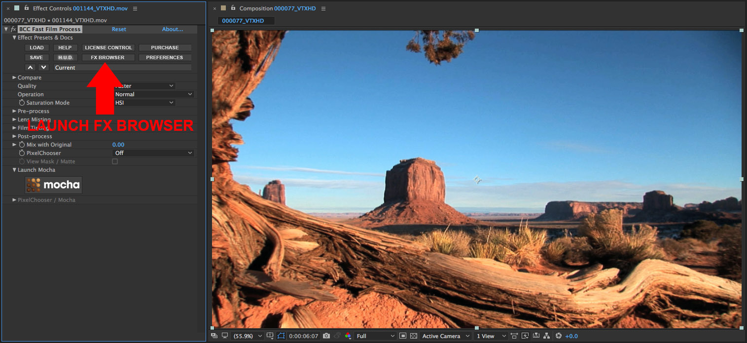This screenshot has height=343, width=747.
Task: Toggle the fx effect enable switch
Action: (13, 30)
